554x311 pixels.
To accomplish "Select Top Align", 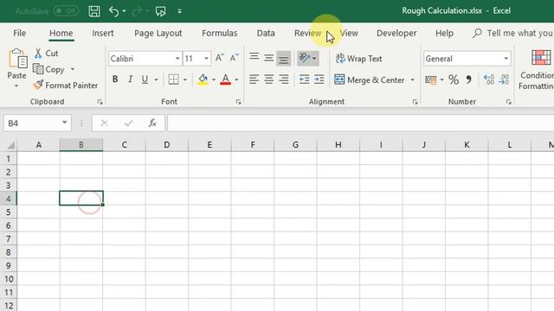I will [x=254, y=58].
